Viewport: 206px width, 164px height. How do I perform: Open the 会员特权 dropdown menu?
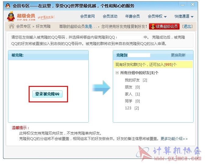click(157, 16)
